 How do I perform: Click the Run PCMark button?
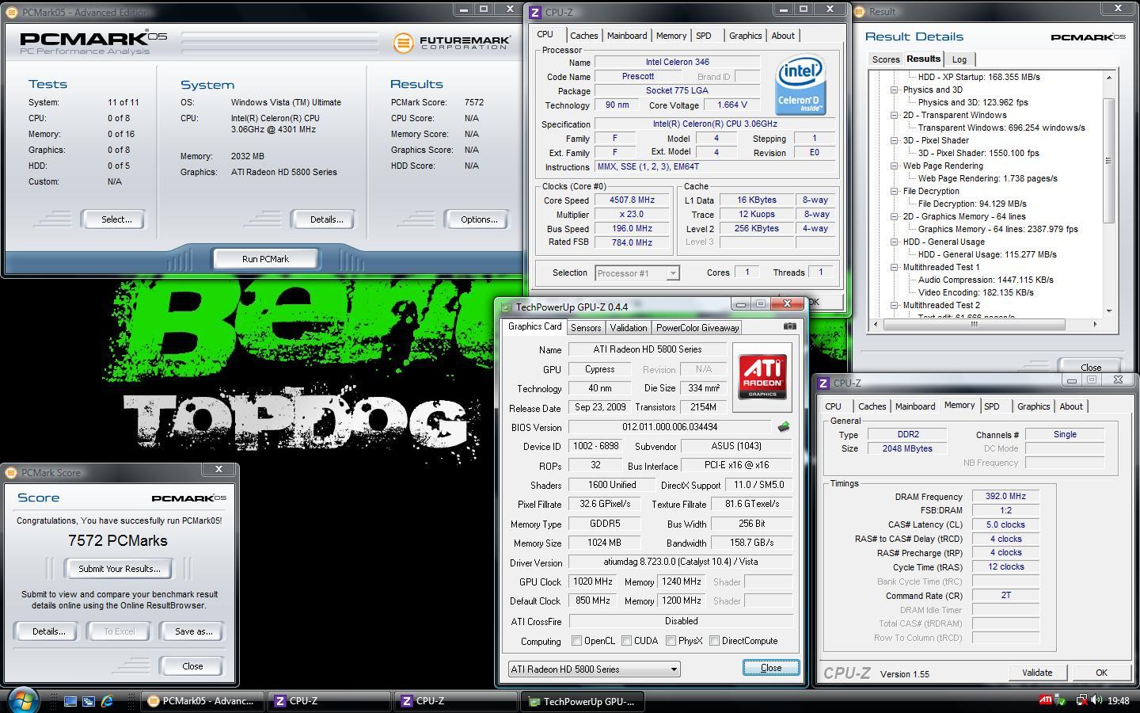[x=265, y=259]
